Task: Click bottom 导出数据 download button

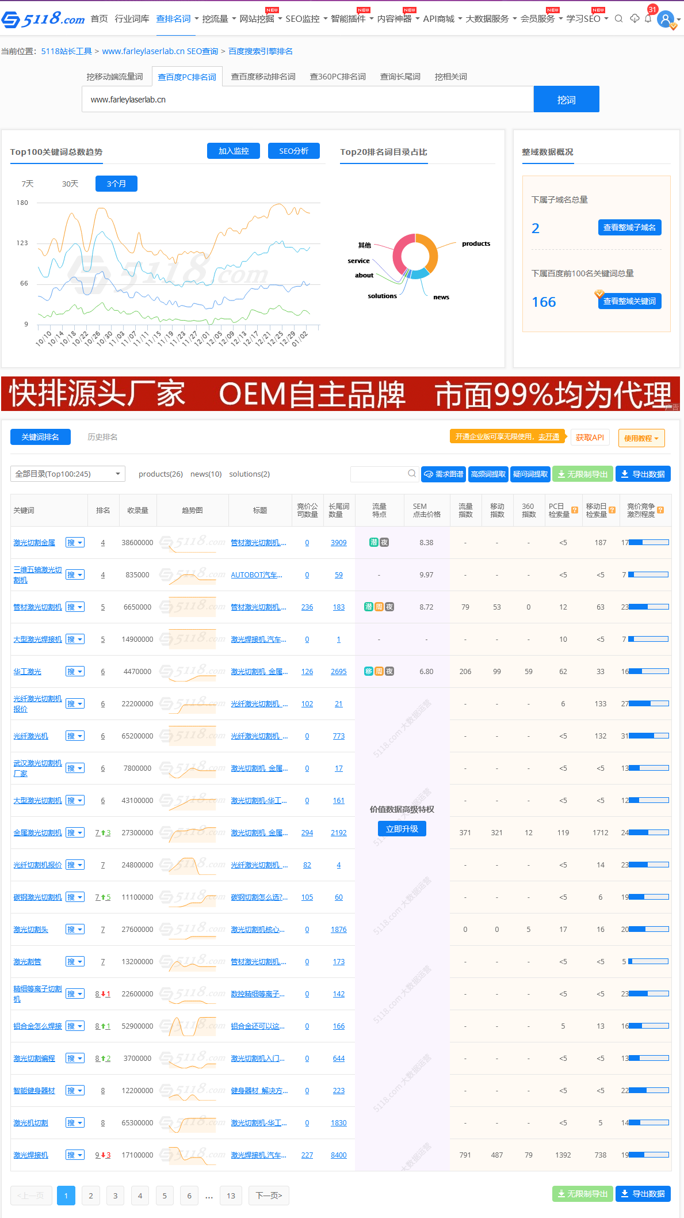Action: pos(643,1194)
